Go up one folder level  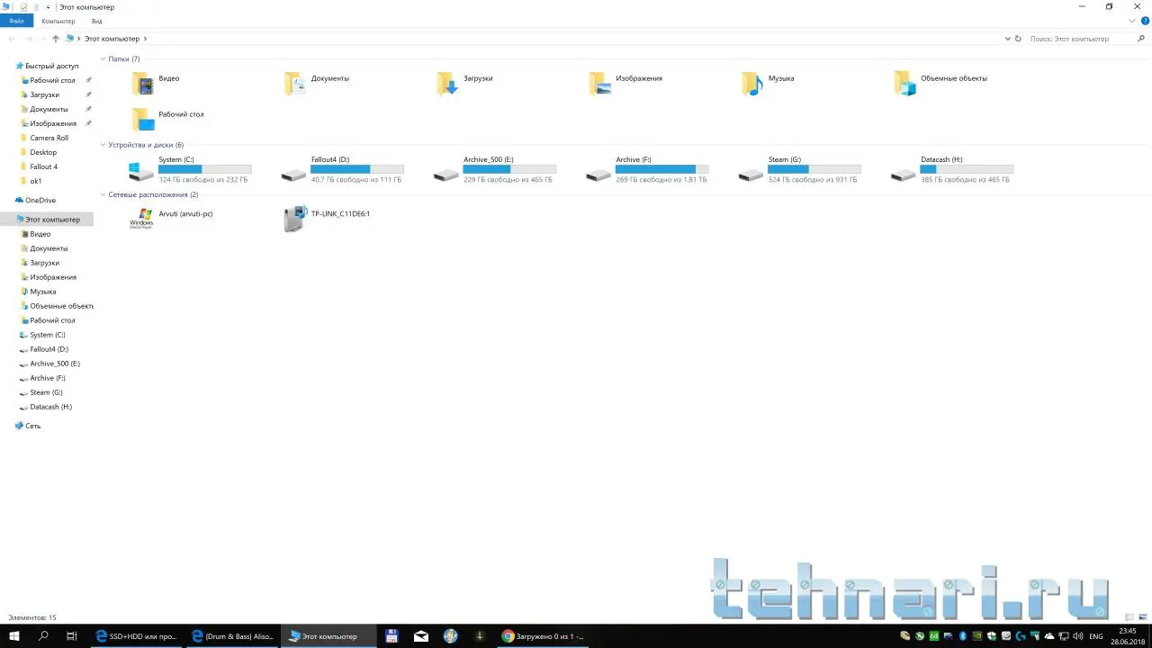(x=56, y=39)
